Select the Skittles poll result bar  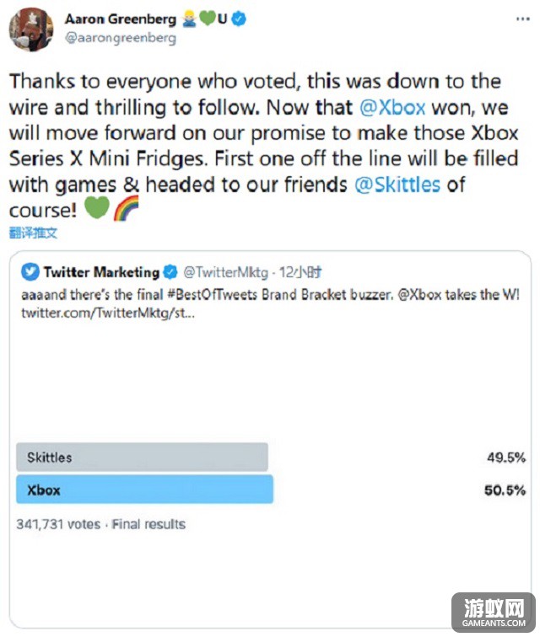pos(142,457)
